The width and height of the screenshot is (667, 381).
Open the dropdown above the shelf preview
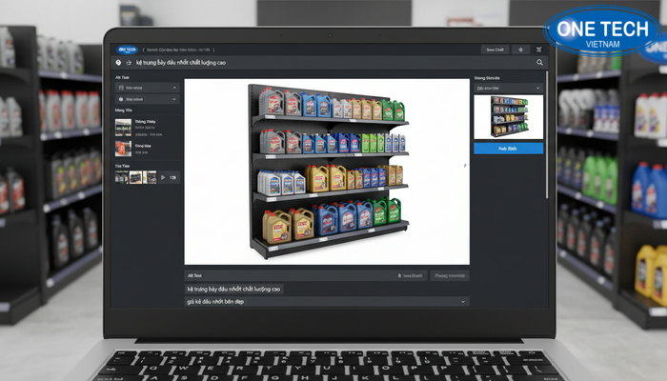tap(508, 87)
